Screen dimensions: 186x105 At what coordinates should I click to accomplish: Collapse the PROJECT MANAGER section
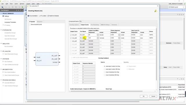click(x=1, y=13)
